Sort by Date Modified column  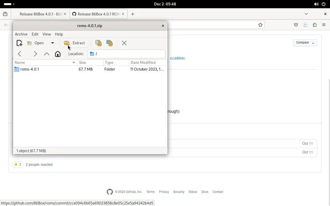148,63
